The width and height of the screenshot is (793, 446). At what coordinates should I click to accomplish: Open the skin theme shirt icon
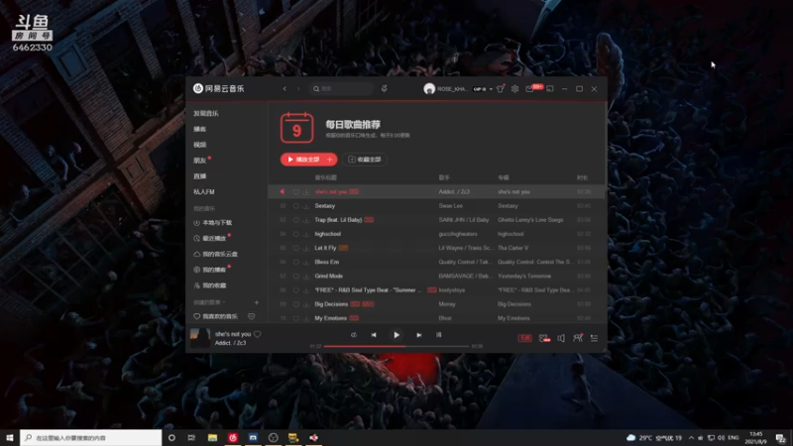(x=501, y=89)
